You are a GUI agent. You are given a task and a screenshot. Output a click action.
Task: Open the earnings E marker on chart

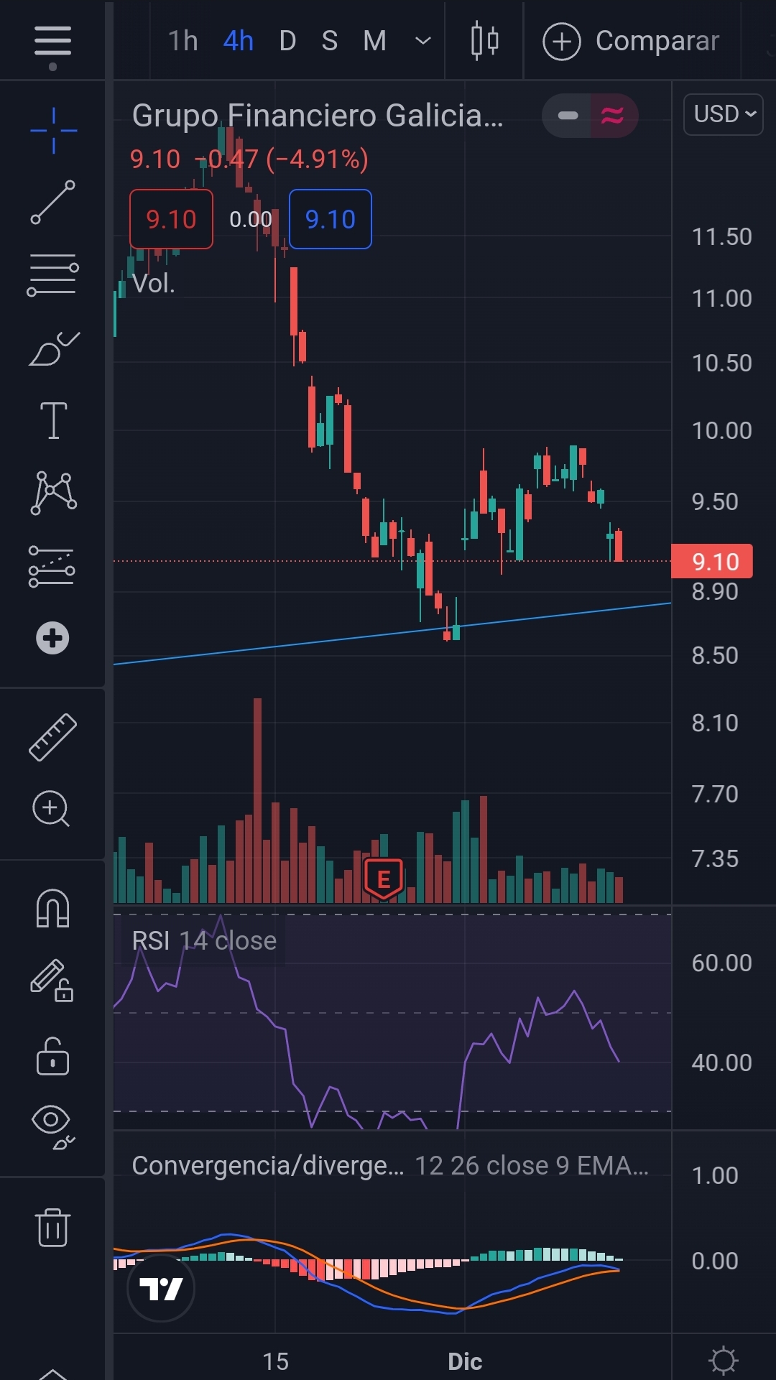(384, 879)
